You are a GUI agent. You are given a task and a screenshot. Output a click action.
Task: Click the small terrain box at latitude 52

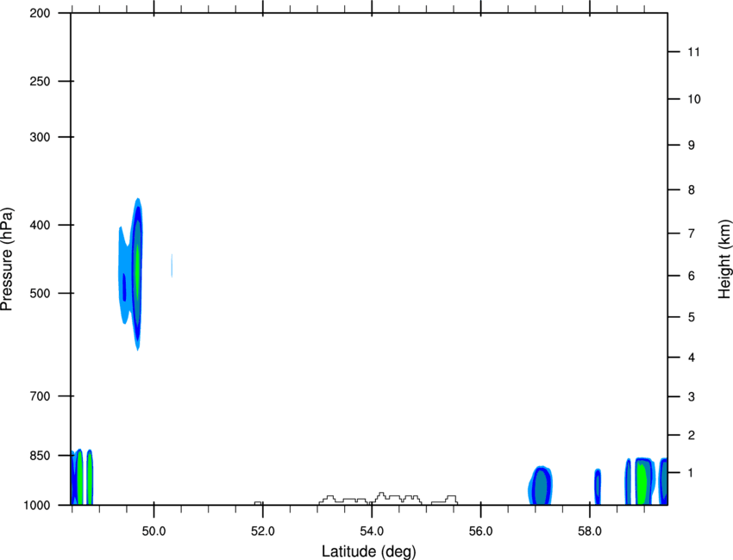pos(258,503)
